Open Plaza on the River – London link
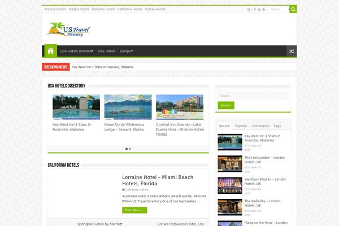 click(266, 223)
